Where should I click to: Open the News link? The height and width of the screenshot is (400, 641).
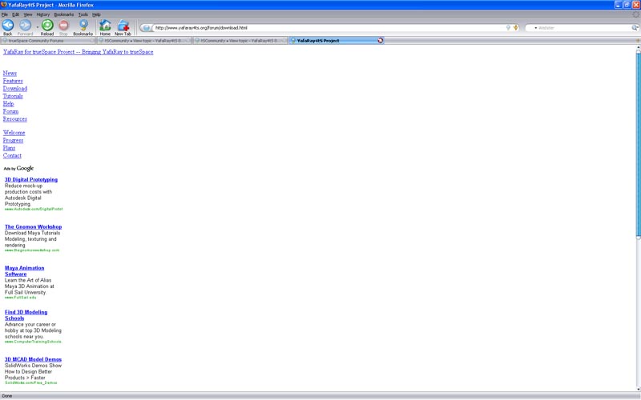[x=10, y=73]
